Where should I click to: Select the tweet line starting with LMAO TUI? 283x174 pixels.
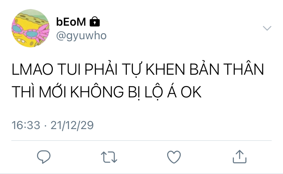coord(138,69)
